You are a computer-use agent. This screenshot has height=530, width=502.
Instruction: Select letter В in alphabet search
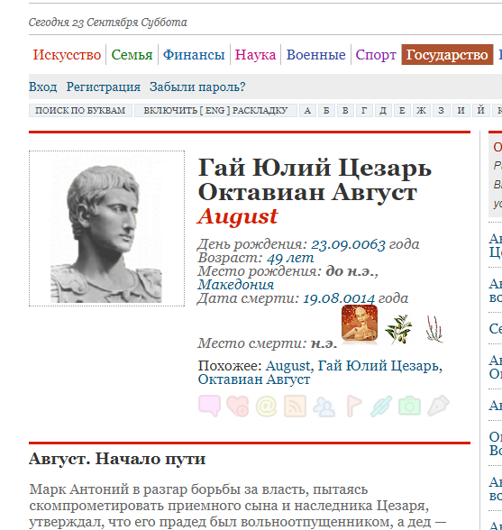pyautogui.click(x=345, y=111)
